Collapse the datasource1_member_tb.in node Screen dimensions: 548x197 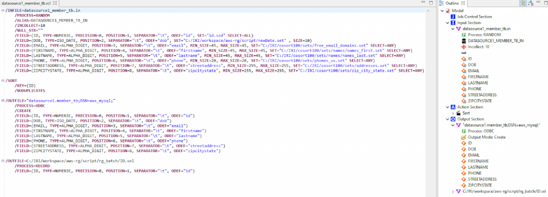(x=453, y=29)
